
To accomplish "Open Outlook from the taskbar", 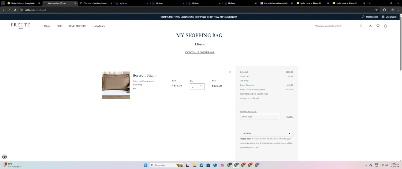I will [x=215, y=165].
